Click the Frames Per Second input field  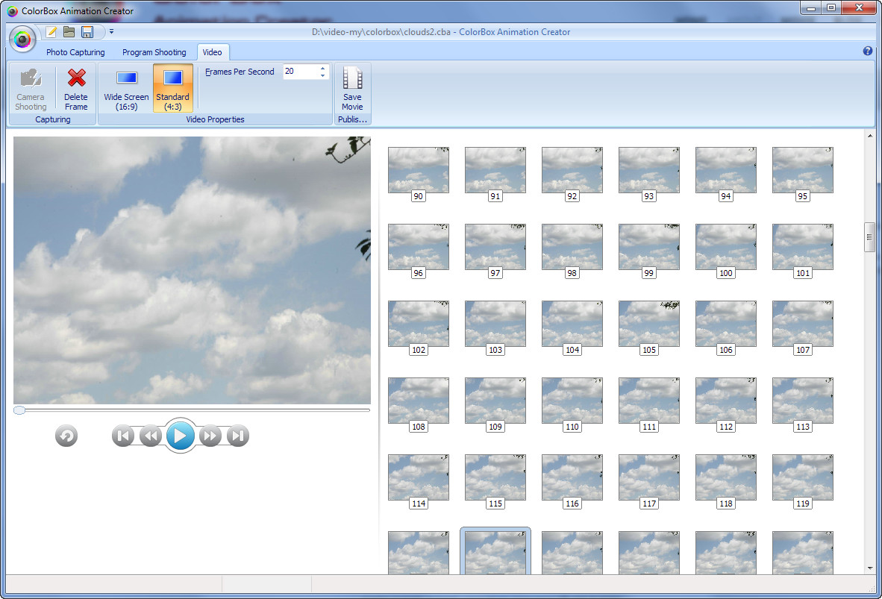pos(301,72)
